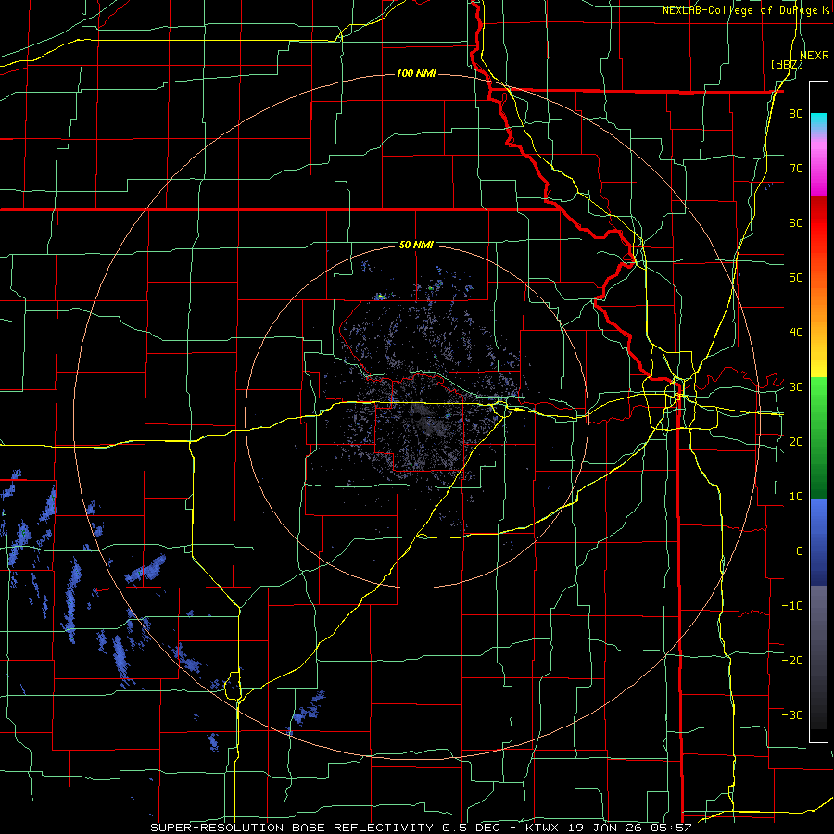Click the gray-to-black section of color bar
The height and width of the screenshot is (834, 834).
tap(818, 663)
